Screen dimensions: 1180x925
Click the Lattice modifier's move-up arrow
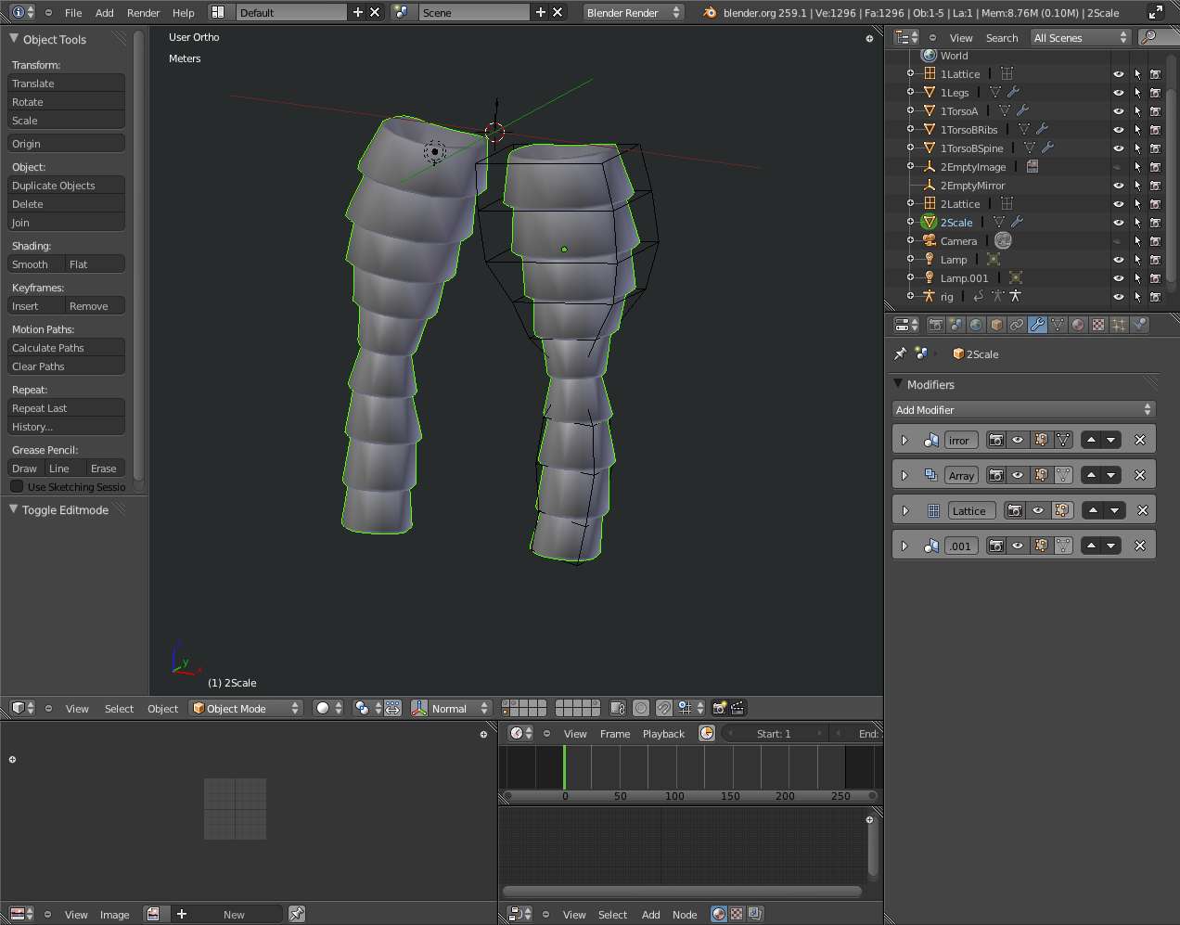(1093, 510)
